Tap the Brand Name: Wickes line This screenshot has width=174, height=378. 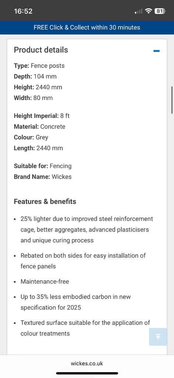[x=43, y=177]
